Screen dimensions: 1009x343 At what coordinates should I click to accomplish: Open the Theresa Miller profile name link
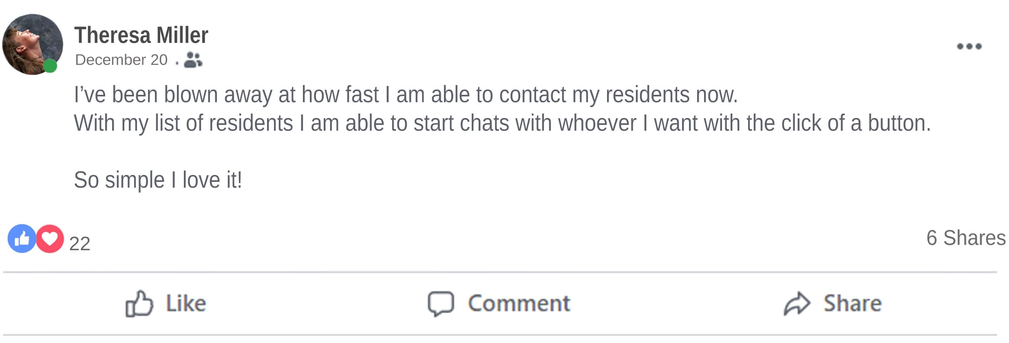pyautogui.click(x=141, y=35)
